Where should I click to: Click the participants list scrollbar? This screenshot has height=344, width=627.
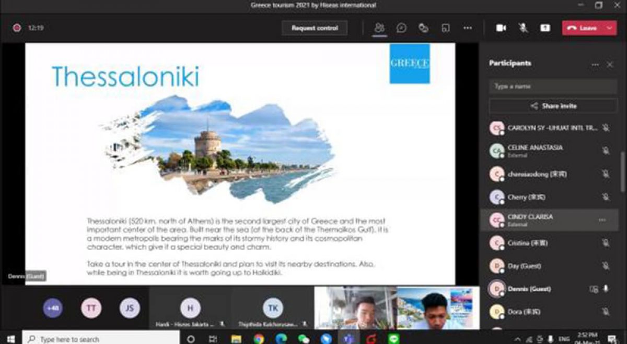pyautogui.click(x=622, y=172)
